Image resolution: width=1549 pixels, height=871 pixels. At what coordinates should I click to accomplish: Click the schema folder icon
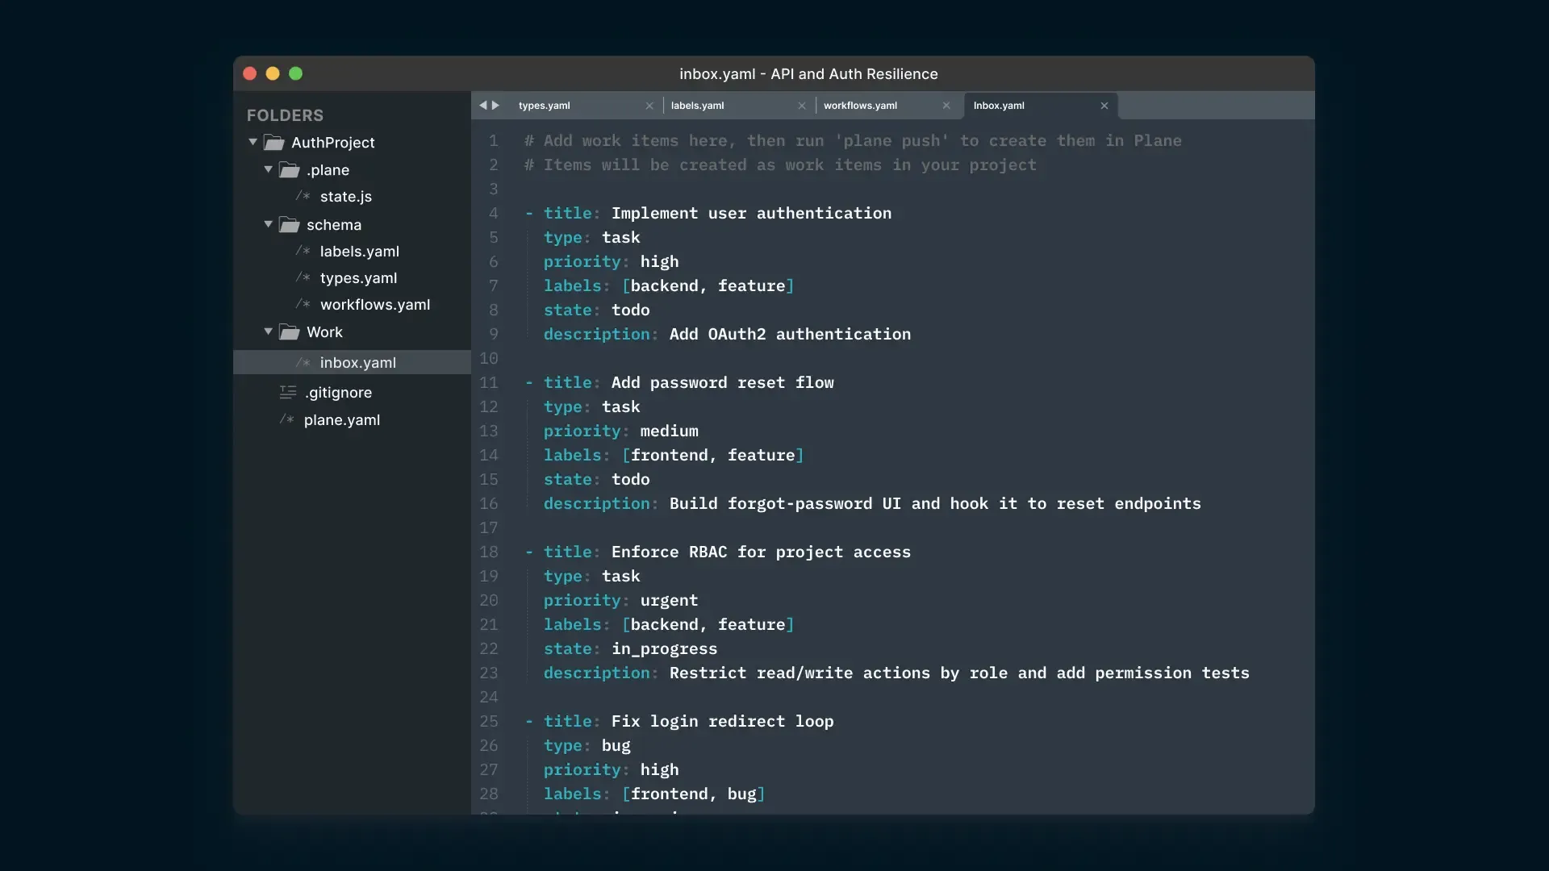point(290,225)
